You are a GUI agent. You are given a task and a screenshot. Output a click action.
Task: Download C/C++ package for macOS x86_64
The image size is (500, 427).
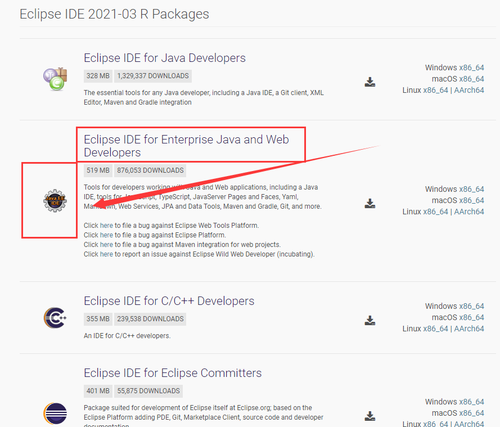pyautogui.click(x=472, y=317)
